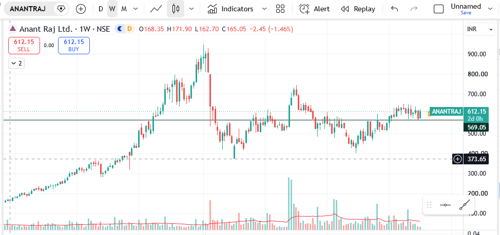
Task: Click the Anant Raj company logo icon
Action: (x=13, y=29)
